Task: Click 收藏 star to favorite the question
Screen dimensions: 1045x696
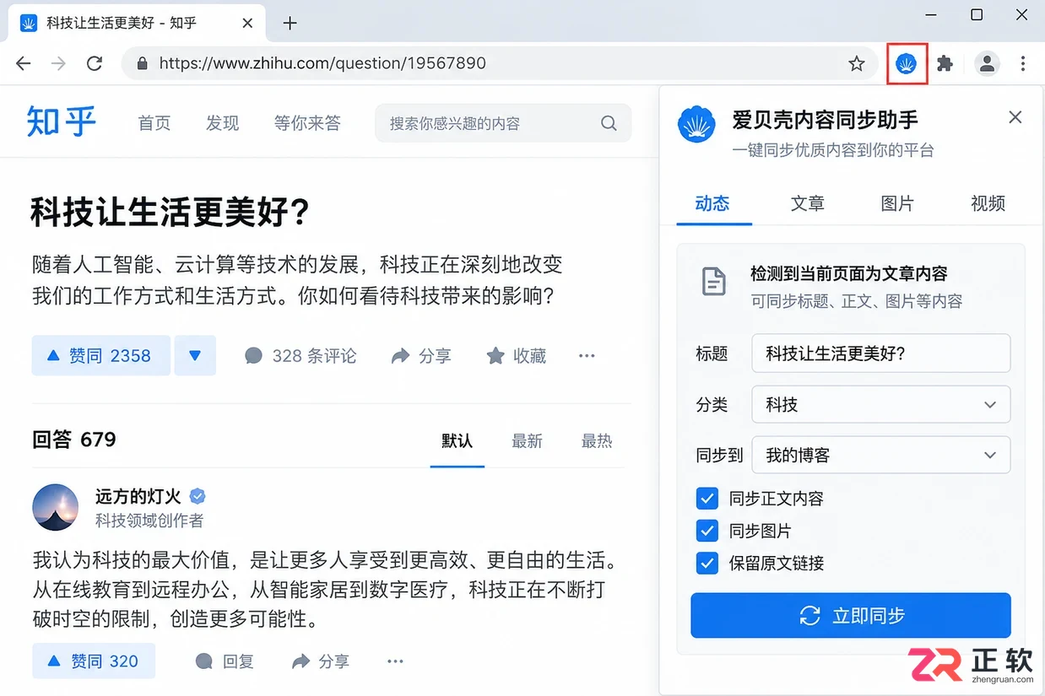Action: [x=517, y=356]
